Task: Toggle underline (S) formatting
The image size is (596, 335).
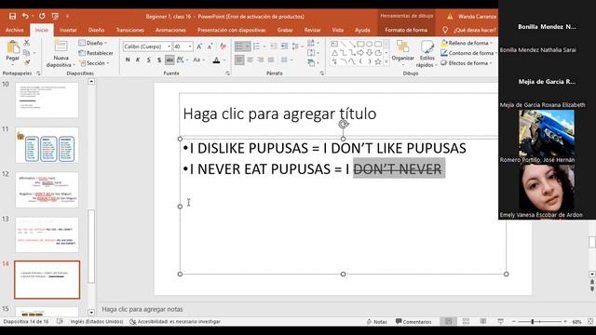Action: click(149, 60)
